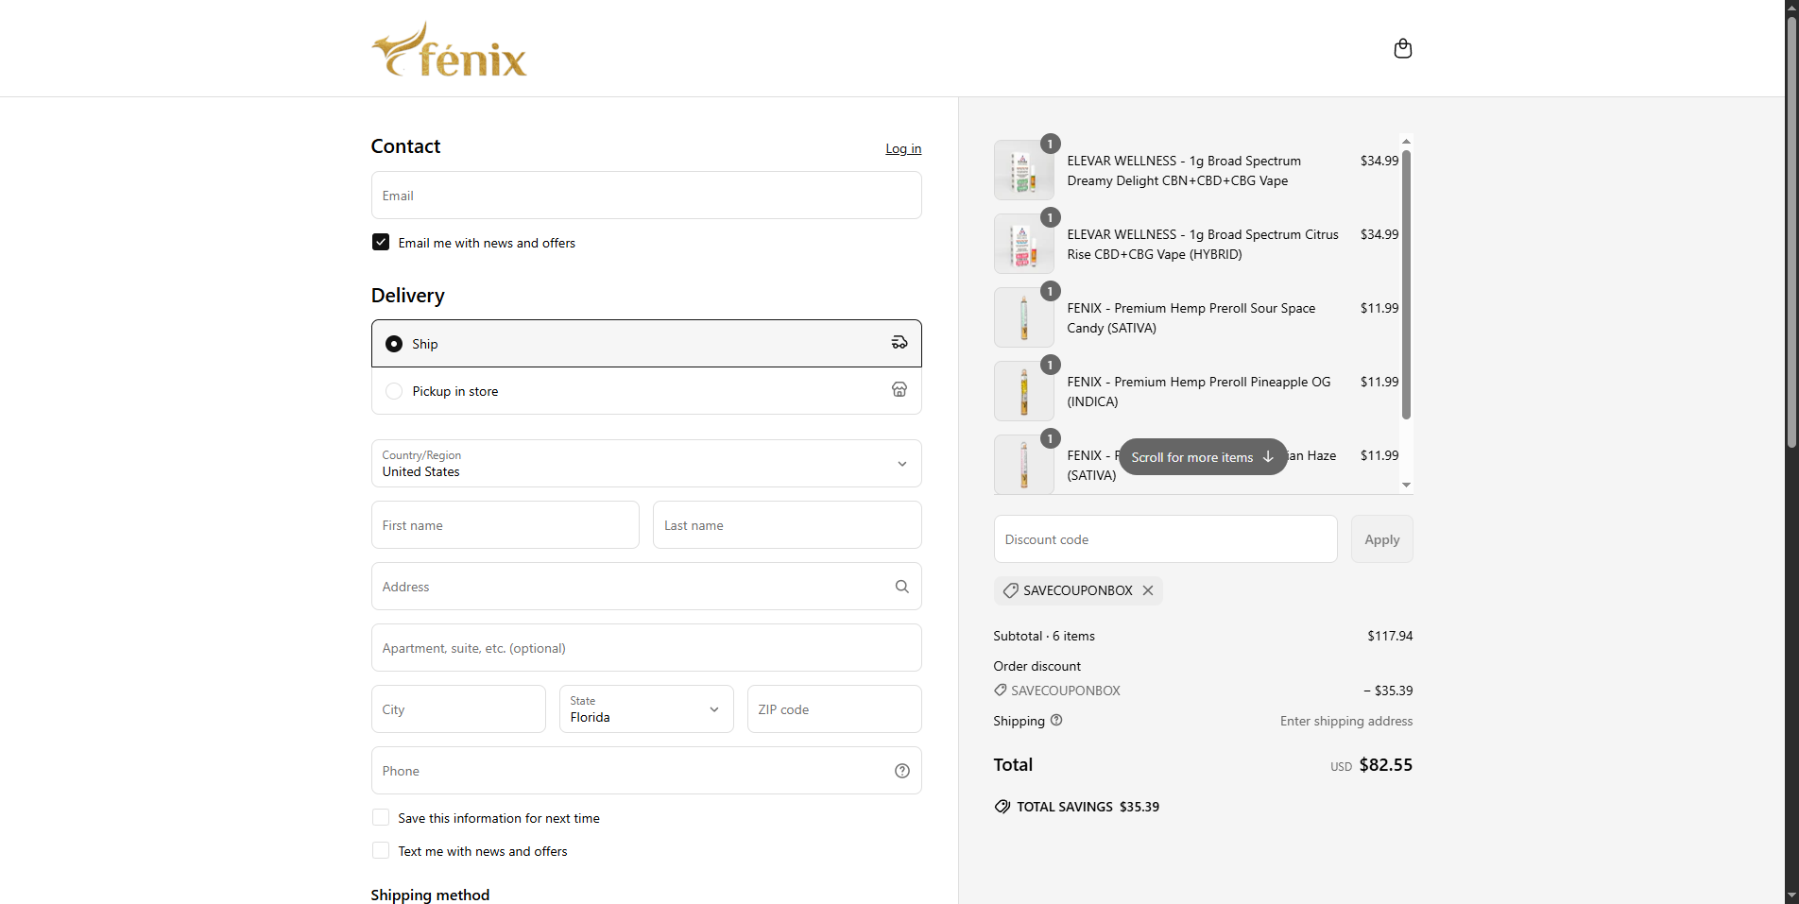Click the Apply discount button
The width and height of the screenshot is (1799, 904).
(x=1382, y=539)
